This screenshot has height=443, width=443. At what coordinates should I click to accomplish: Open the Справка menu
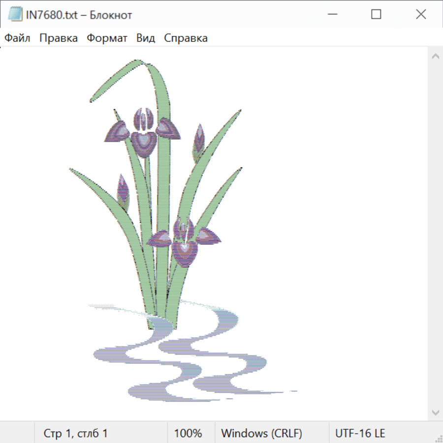point(186,38)
